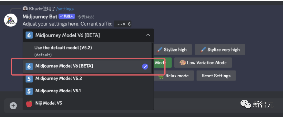
Task: Click the blue 6 icon in dropdown header
Action: [x=29, y=35]
